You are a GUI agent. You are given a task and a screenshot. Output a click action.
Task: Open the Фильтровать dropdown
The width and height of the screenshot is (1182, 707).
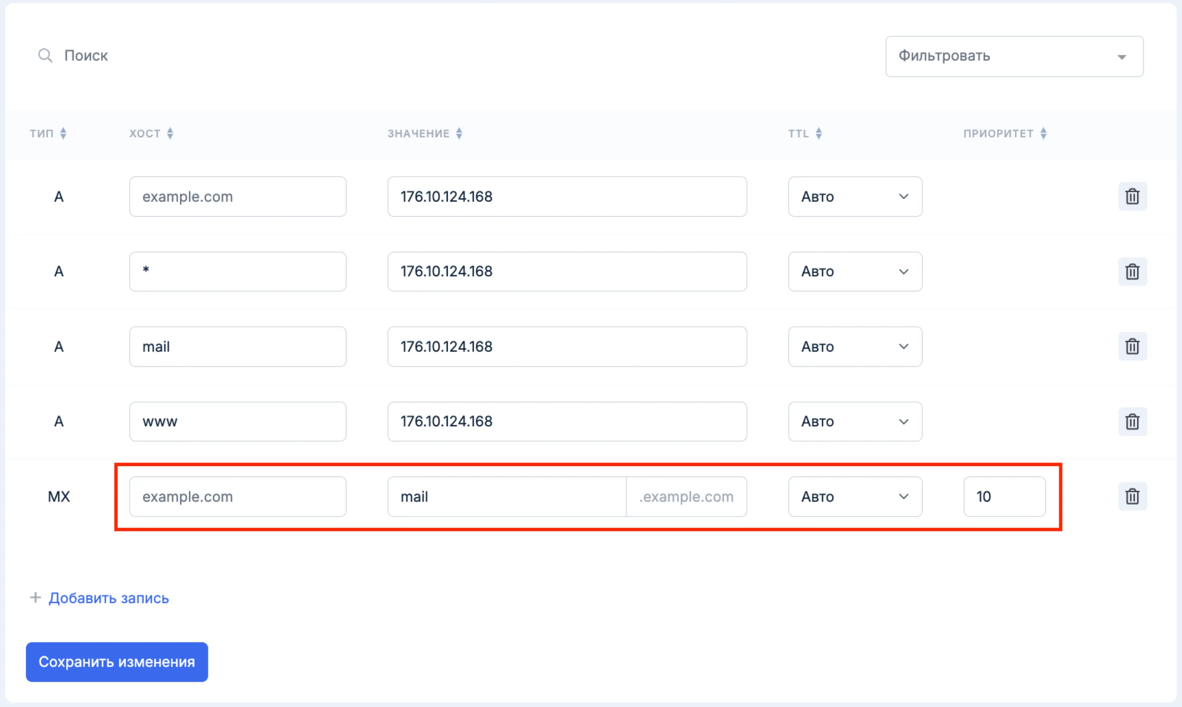point(1014,56)
